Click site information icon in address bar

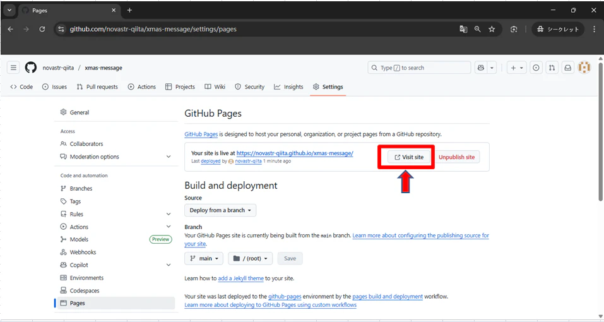click(61, 29)
